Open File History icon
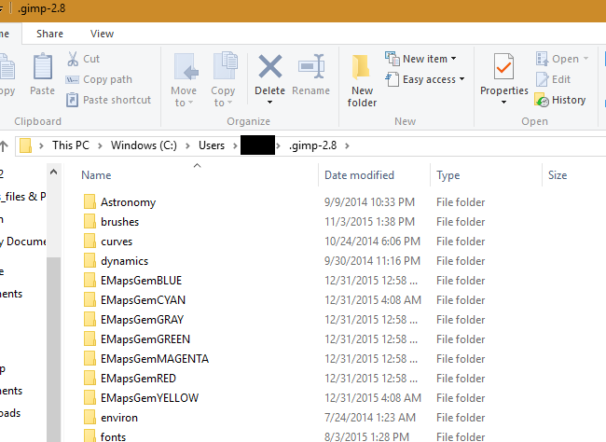 tap(542, 100)
